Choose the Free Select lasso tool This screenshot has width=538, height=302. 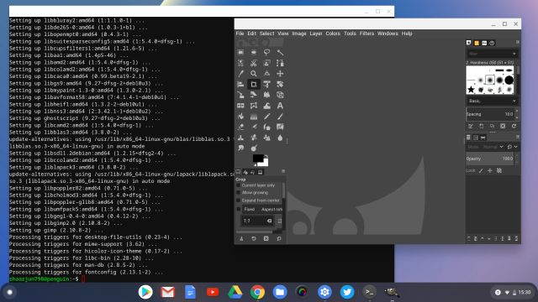pyautogui.click(x=266, y=52)
